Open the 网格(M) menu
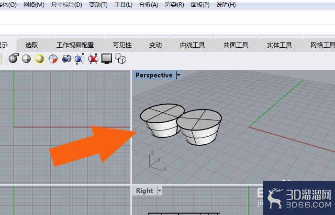The height and width of the screenshot is (215, 335). pyautogui.click(x=33, y=5)
